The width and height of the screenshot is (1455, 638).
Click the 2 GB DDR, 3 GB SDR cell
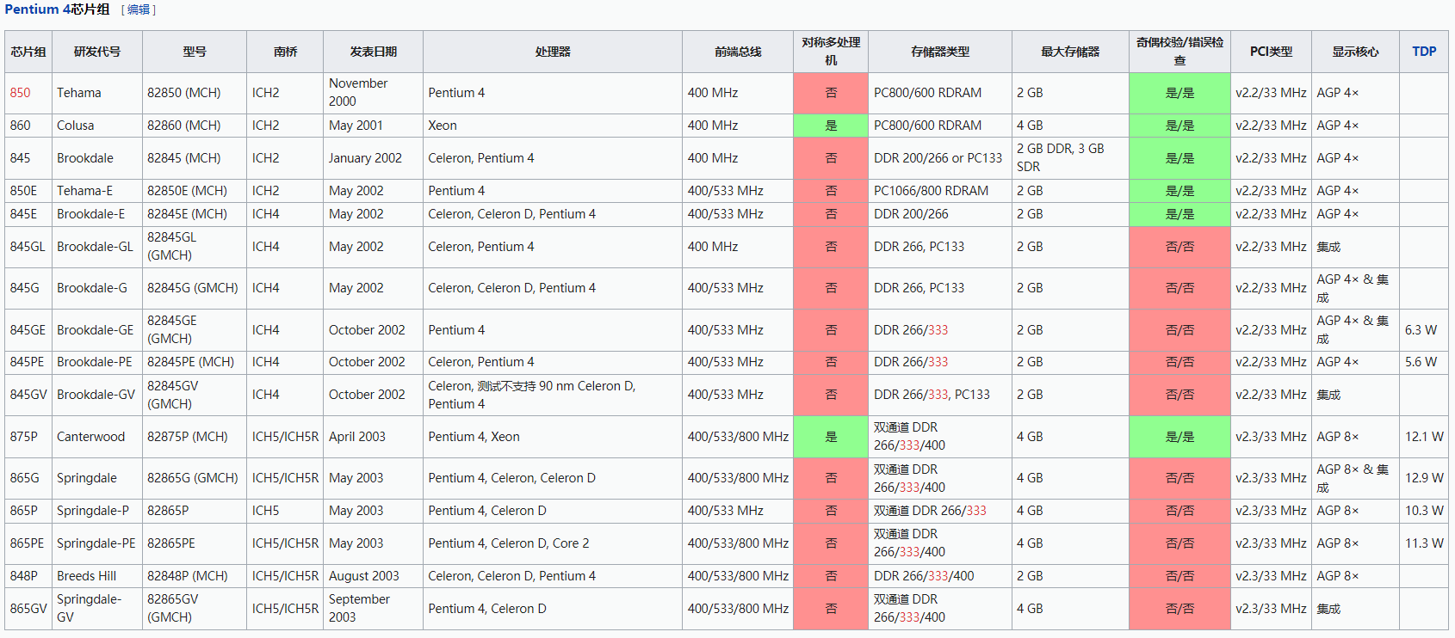(x=1070, y=158)
